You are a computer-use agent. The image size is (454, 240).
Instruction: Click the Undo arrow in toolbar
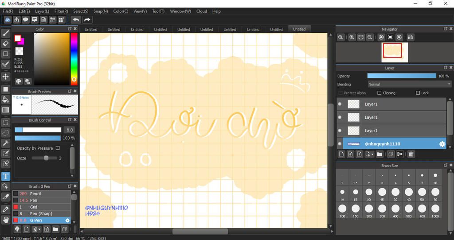(76, 19)
